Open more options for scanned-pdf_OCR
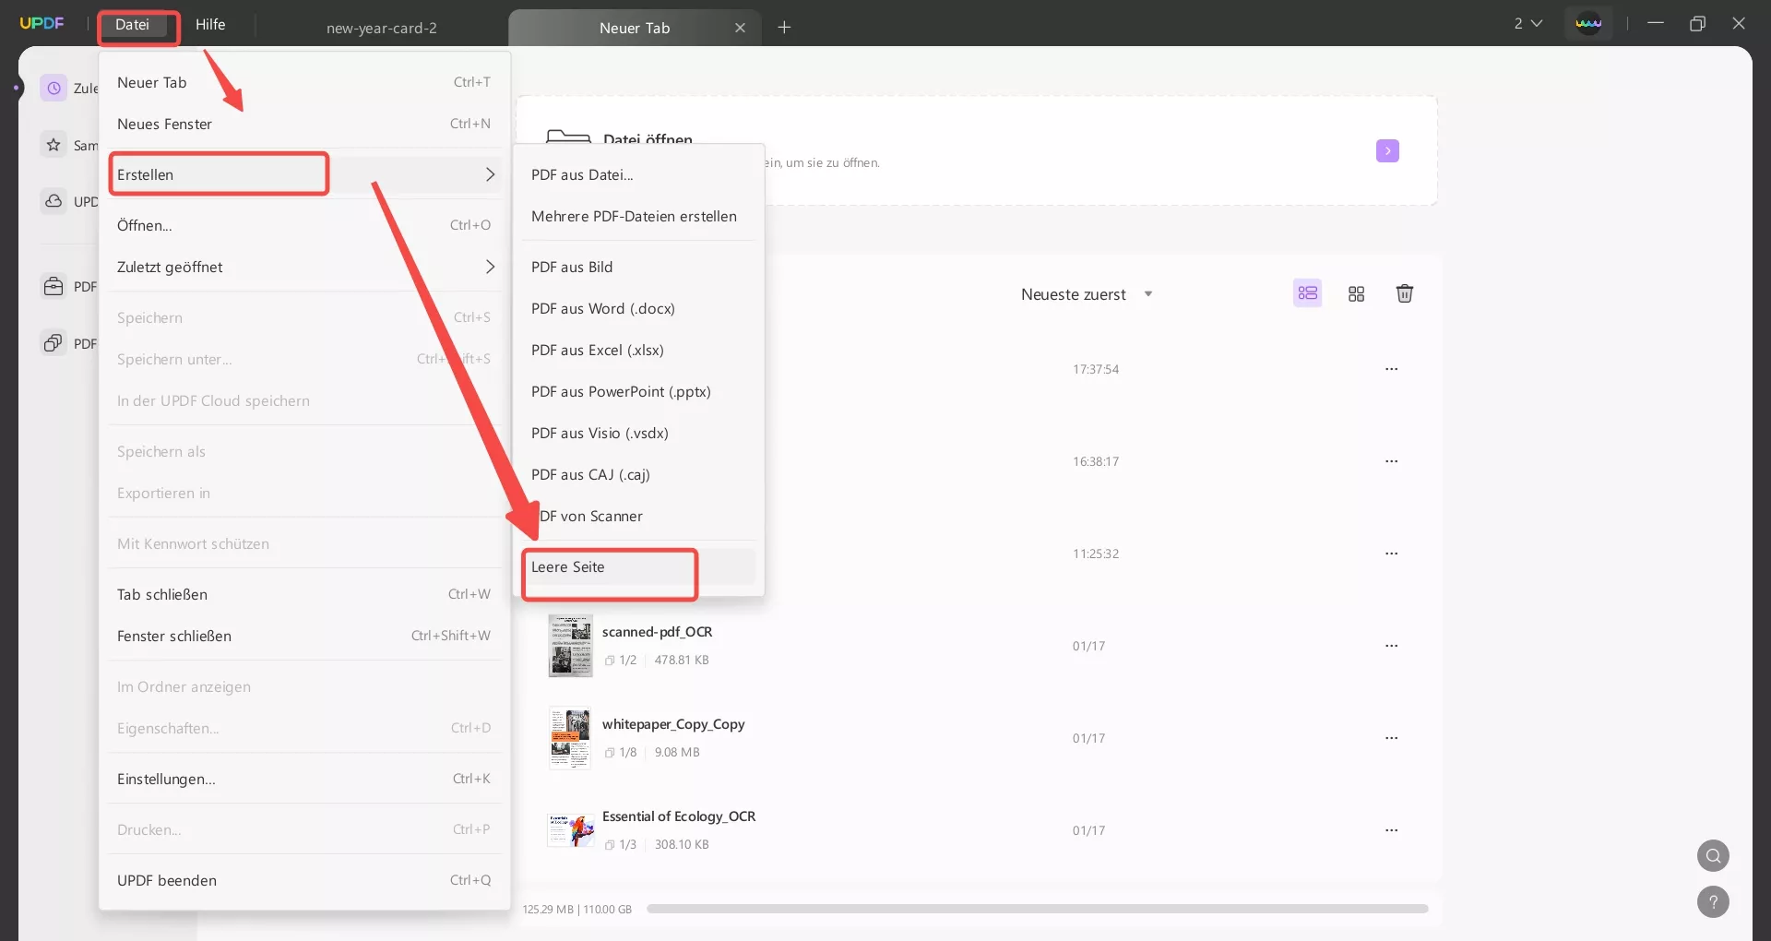 point(1391,646)
